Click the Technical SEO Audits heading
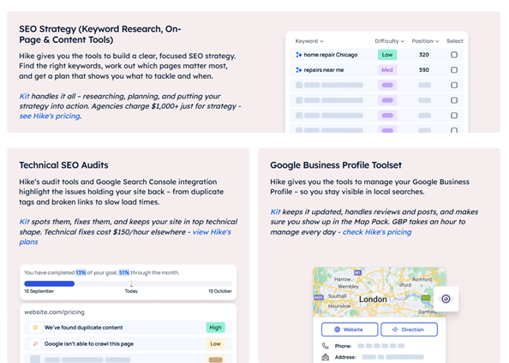Viewport: 509px width, 363px height. point(63,165)
